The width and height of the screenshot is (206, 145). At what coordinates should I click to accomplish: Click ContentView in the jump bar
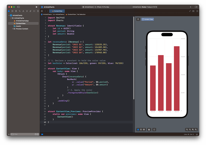(71, 14)
